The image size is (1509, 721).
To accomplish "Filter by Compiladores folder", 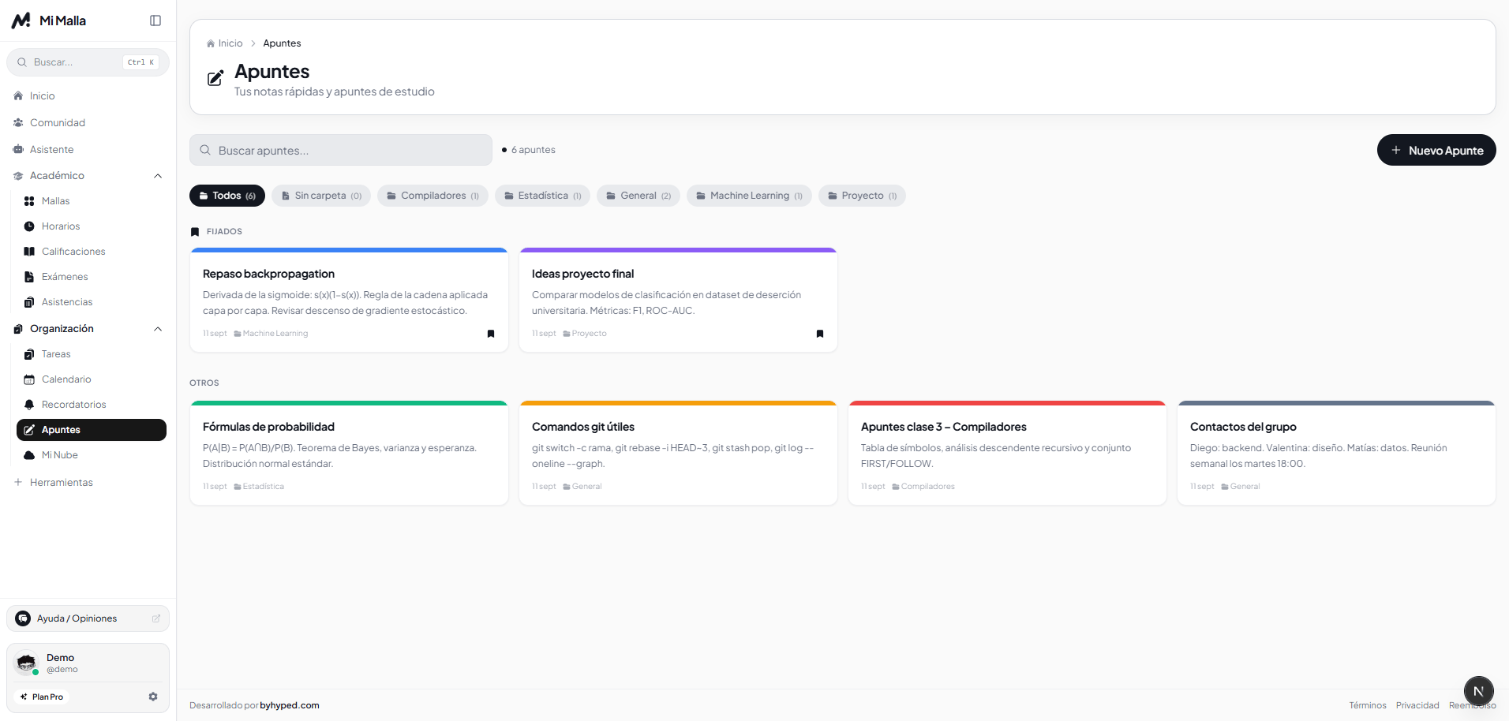I will [x=432, y=196].
